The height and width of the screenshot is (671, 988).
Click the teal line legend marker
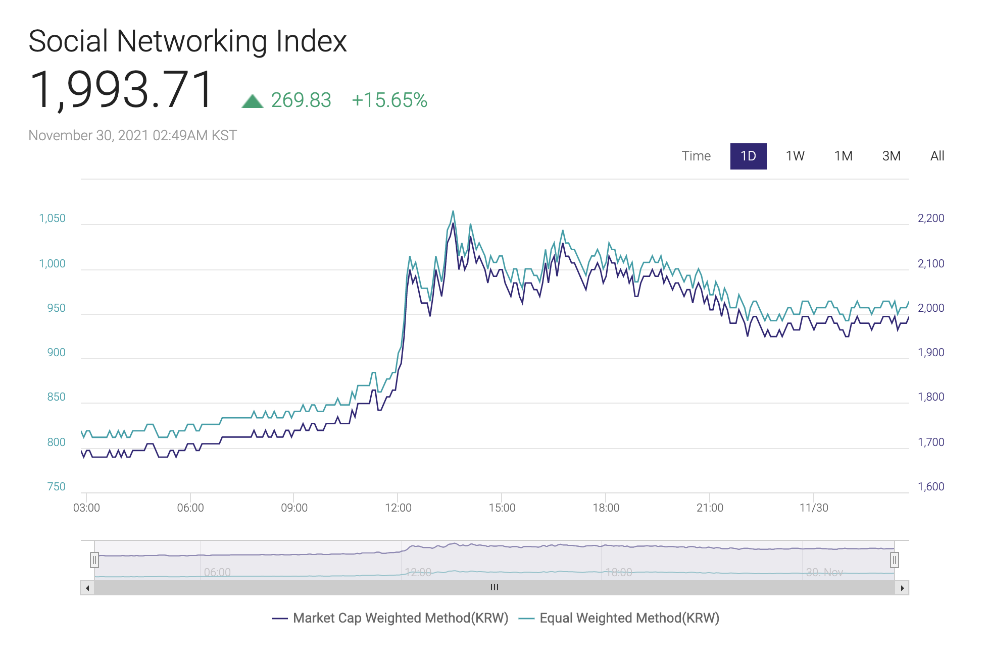[526, 619]
